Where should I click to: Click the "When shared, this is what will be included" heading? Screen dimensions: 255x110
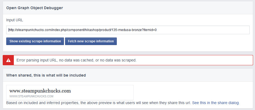(46, 75)
